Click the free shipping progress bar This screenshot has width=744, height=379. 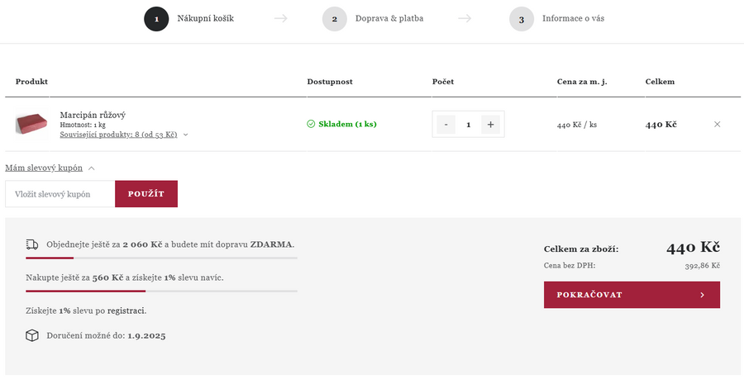161,258
